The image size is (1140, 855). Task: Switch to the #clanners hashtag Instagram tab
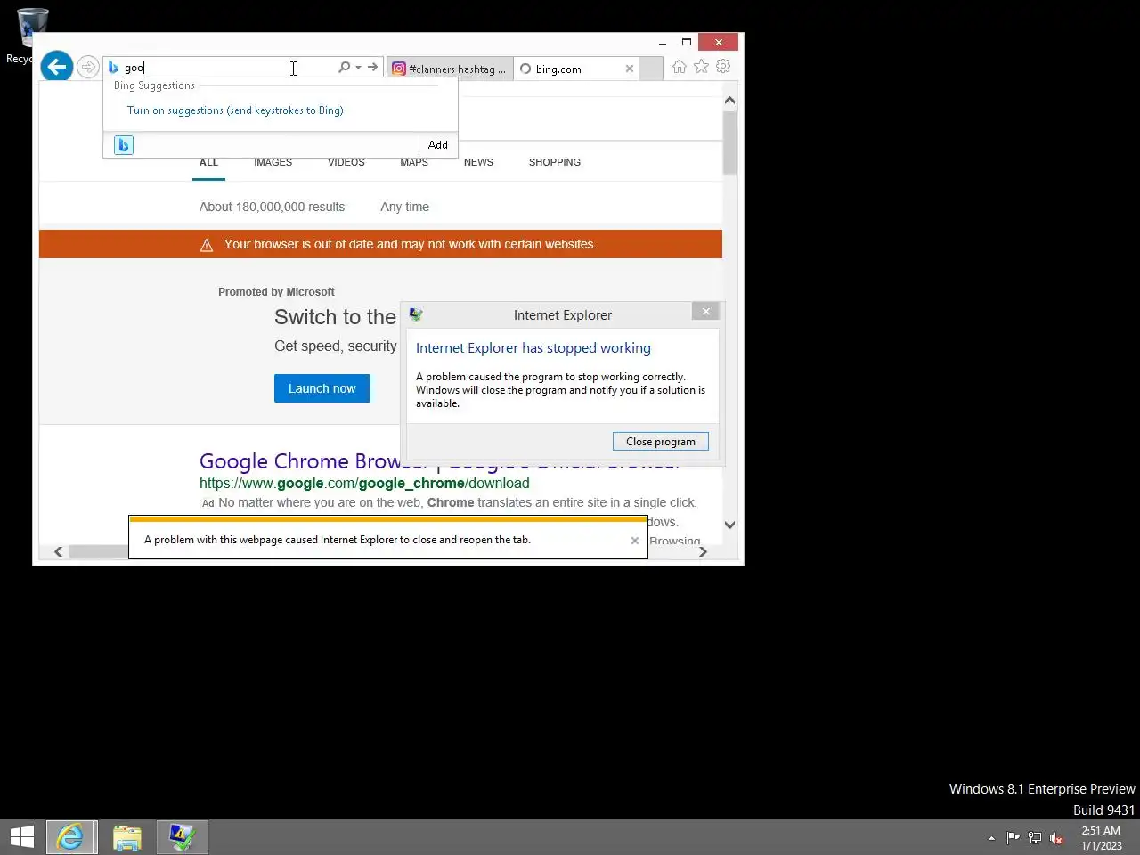click(450, 69)
